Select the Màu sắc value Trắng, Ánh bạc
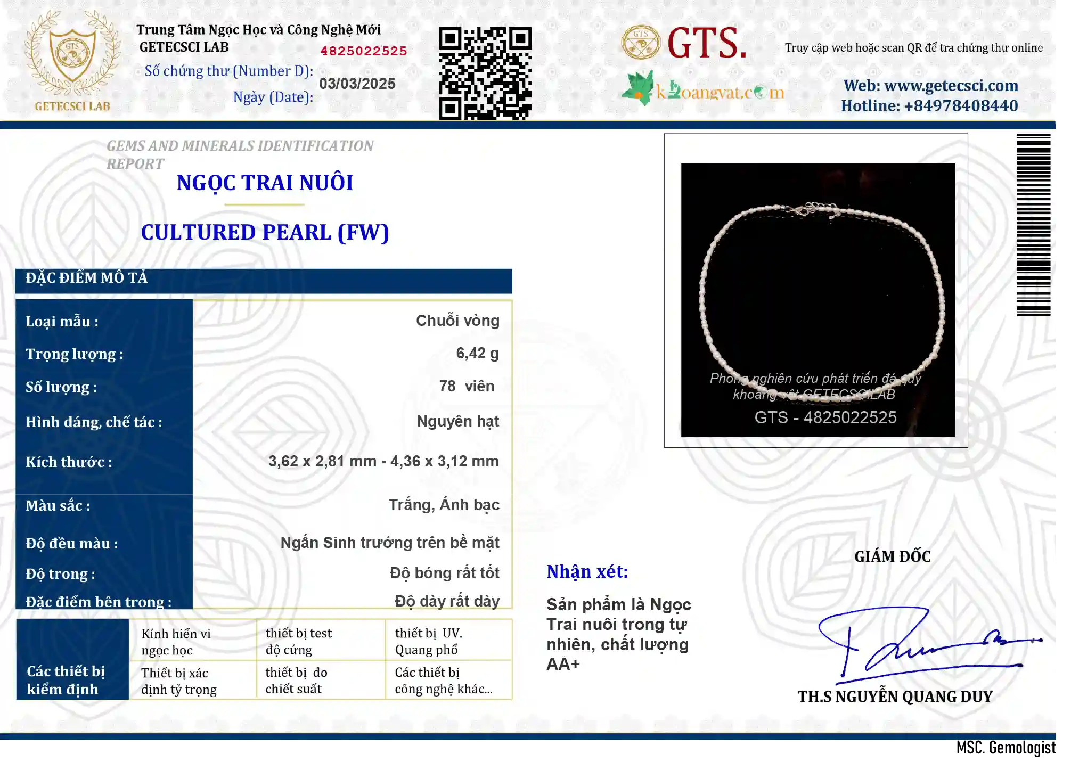 point(444,505)
